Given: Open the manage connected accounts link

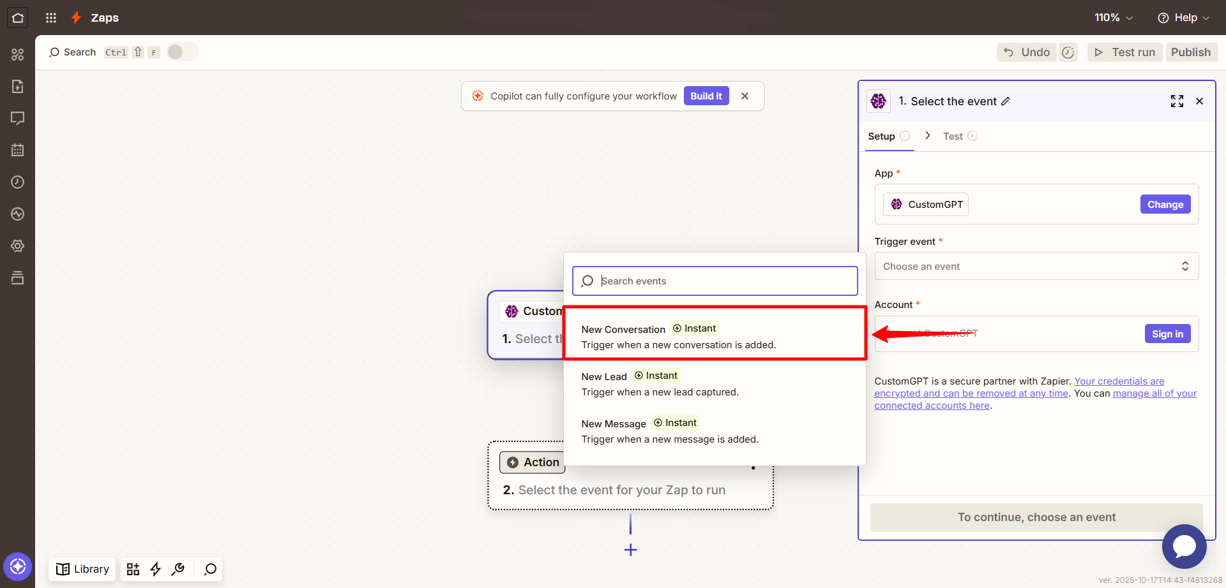Looking at the screenshot, I should point(1036,399).
